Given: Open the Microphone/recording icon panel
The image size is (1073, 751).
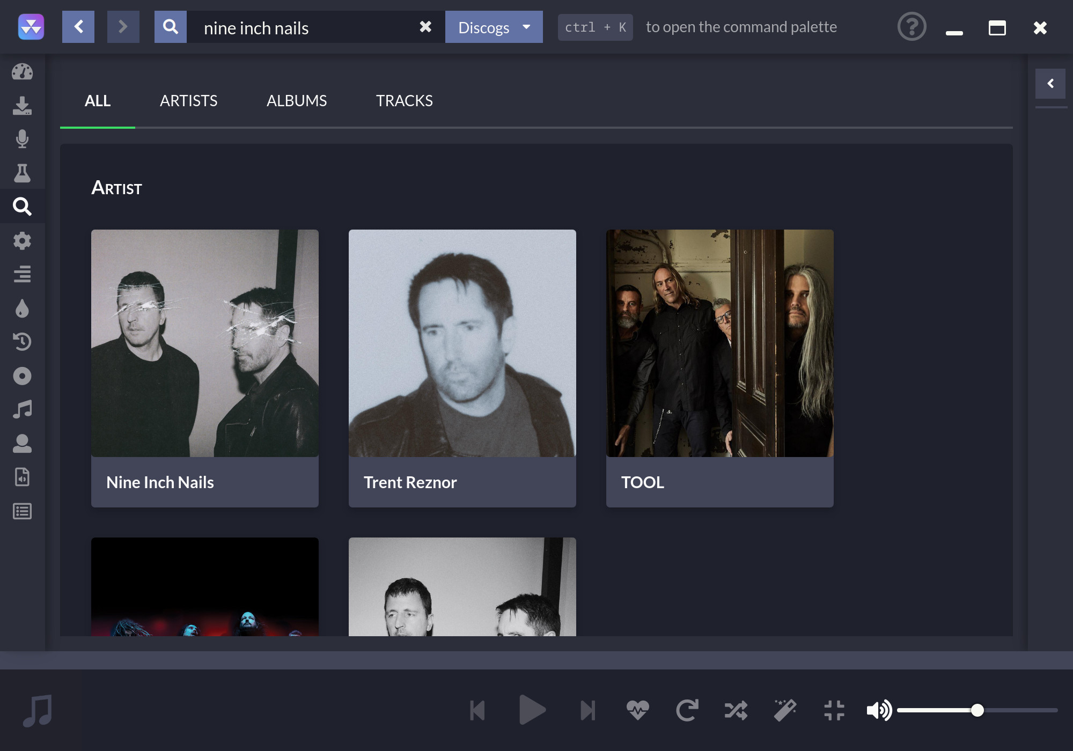Looking at the screenshot, I should click(22, 138).
